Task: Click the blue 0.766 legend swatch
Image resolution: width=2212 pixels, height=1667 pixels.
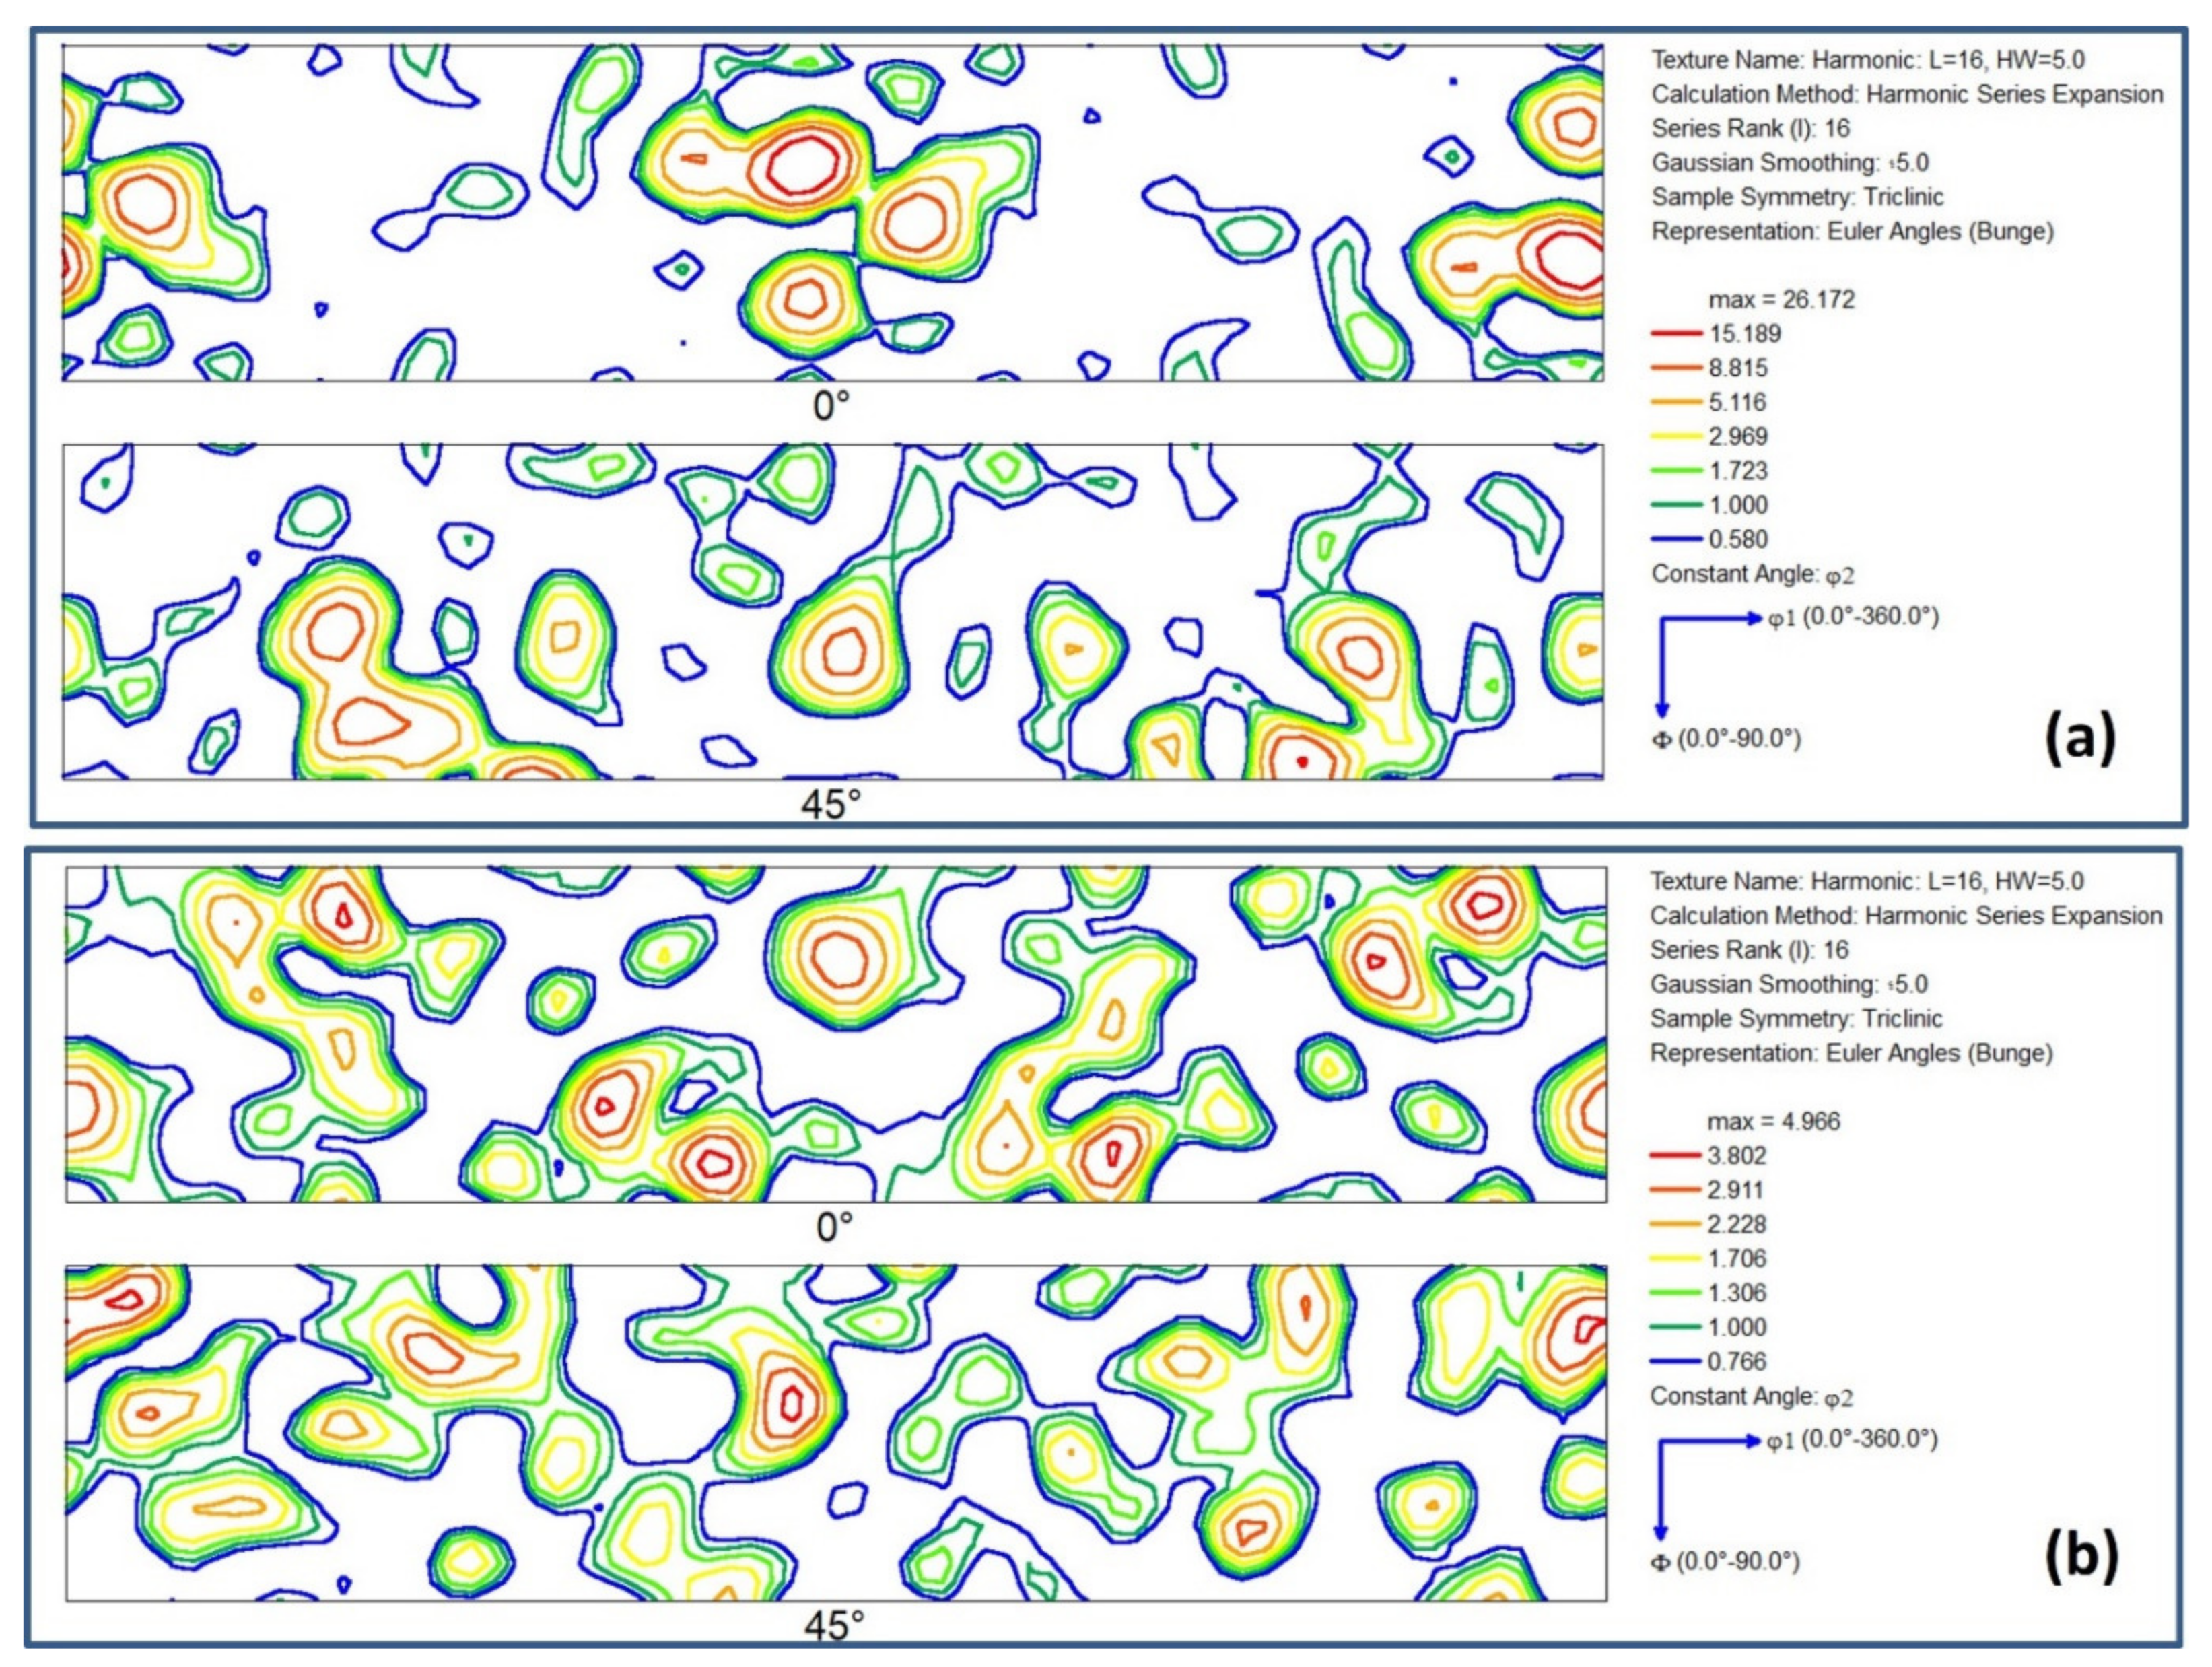Action: tap(1675, 1361)
